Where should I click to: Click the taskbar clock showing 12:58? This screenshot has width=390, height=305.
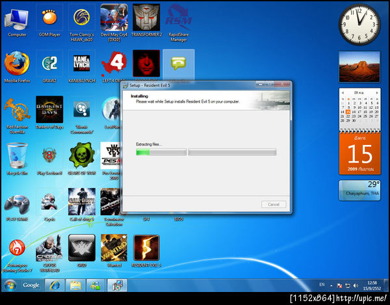click(x=372, y=285)
